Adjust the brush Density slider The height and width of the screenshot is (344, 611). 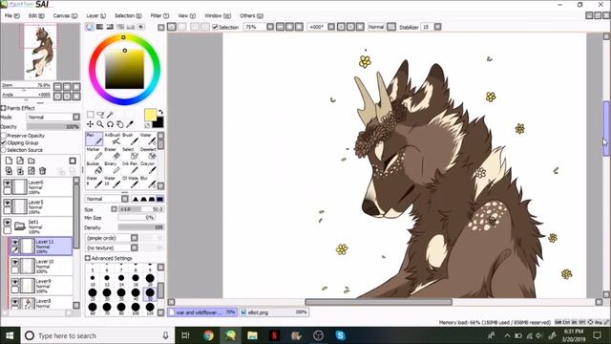[141, 227]
